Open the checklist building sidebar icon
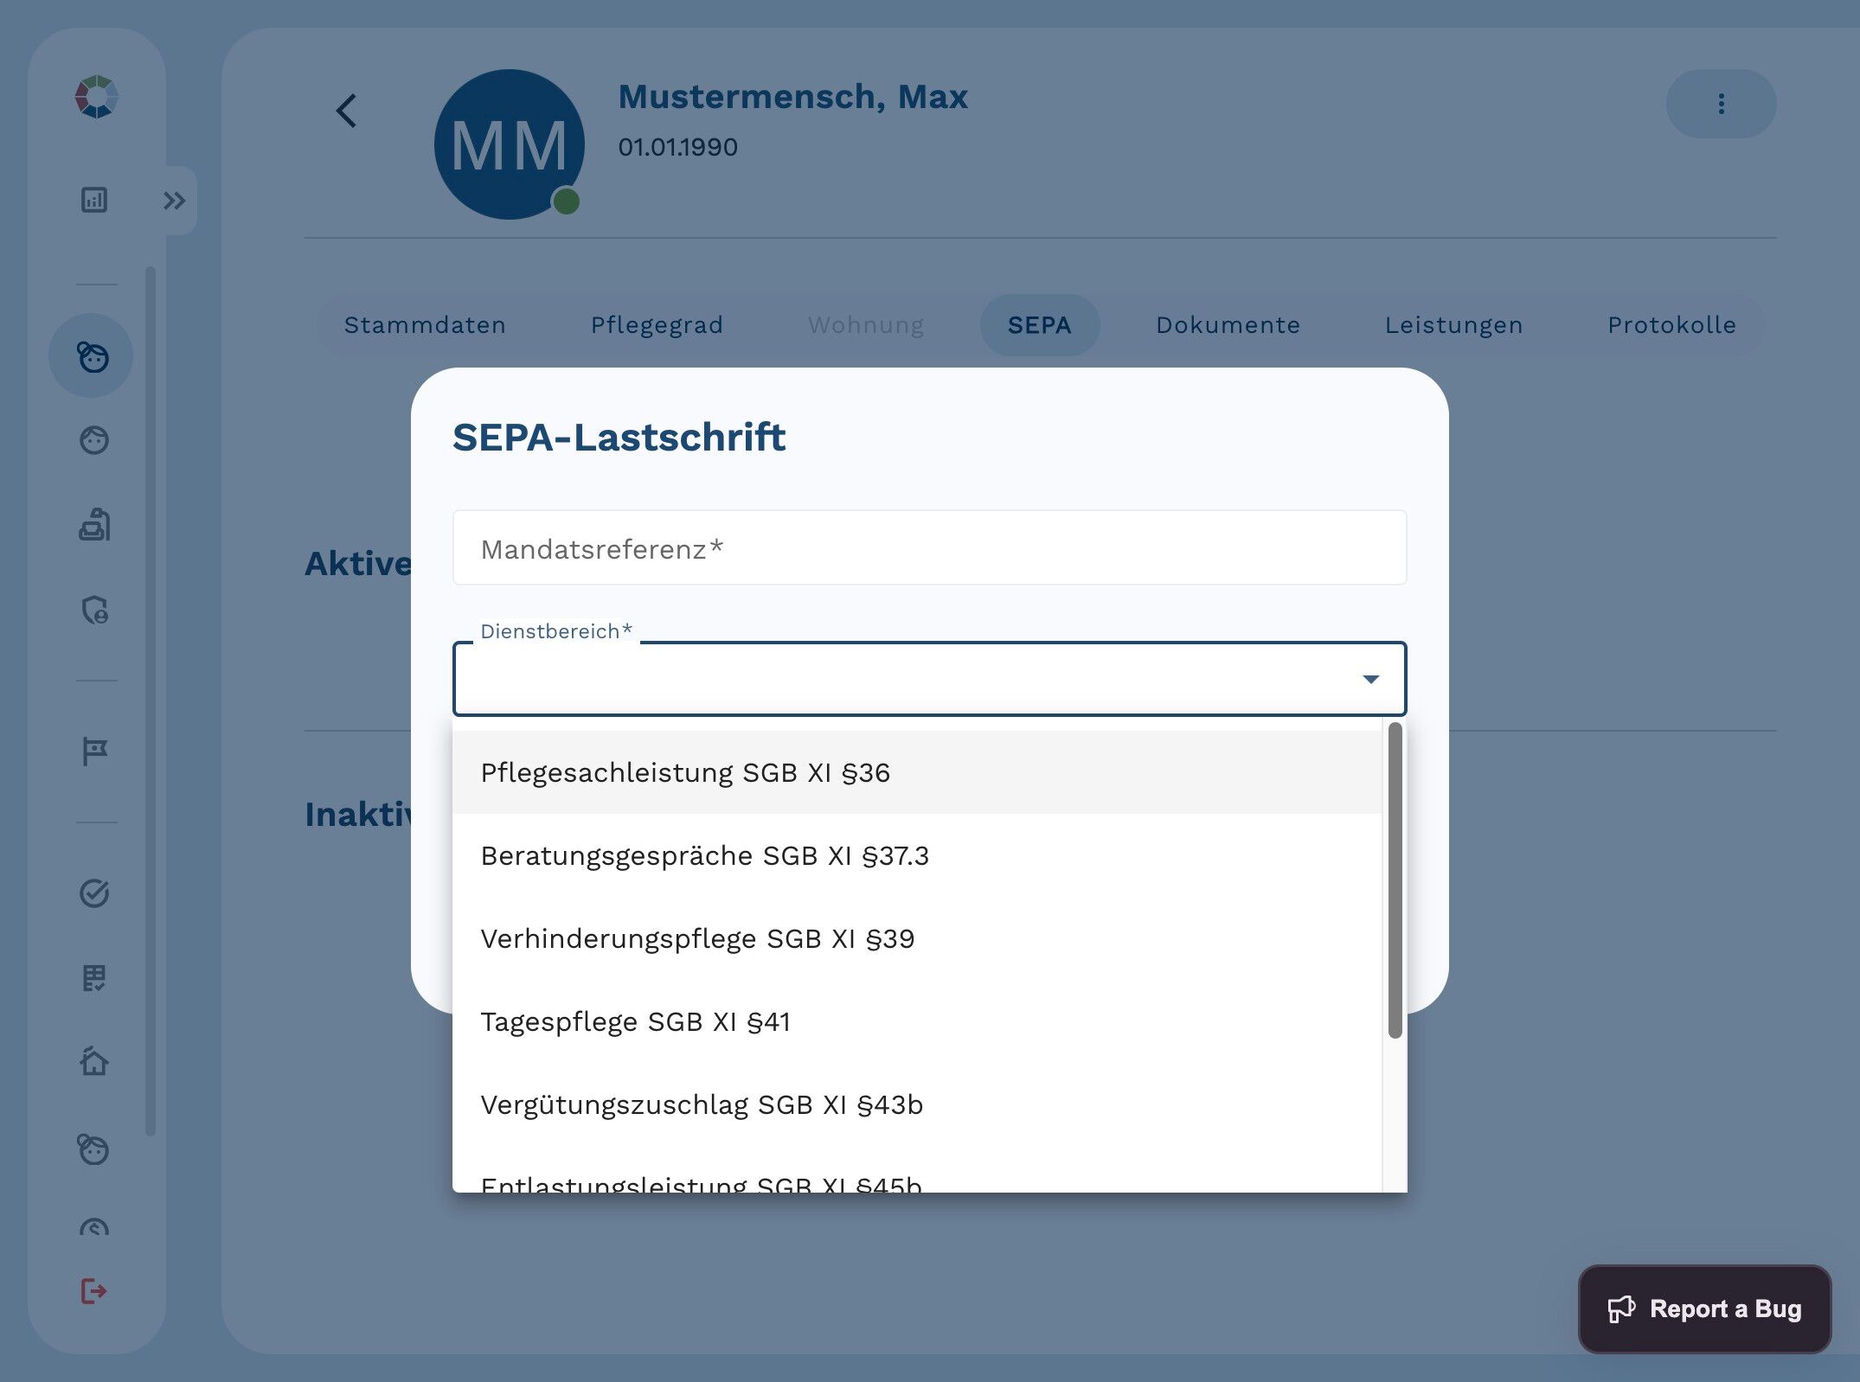The image size is (1860, 1382). tap(94, 978)
